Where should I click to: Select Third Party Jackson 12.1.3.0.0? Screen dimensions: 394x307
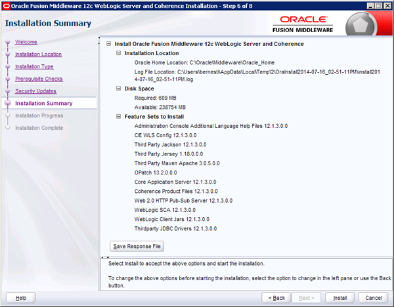point(170,144)
